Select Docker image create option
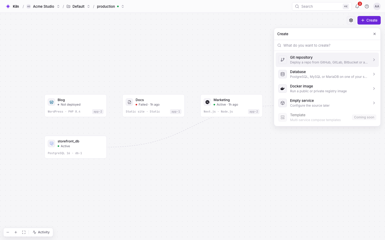Viewport: 385px width, 240px height. click(x=327, y=89)
